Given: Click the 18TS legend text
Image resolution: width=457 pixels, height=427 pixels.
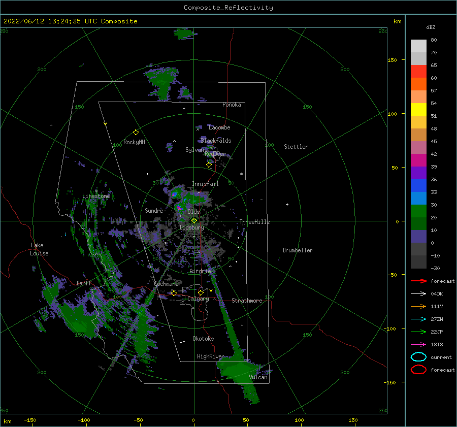Looking at the screenshot, I should point(437,345).
